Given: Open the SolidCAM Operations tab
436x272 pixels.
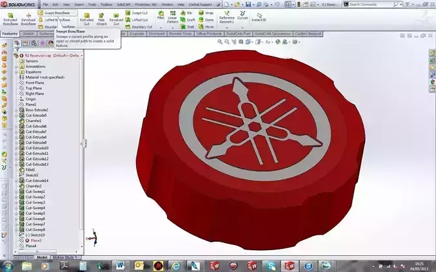Looking at the screenshot, I should tap(272, 34).
